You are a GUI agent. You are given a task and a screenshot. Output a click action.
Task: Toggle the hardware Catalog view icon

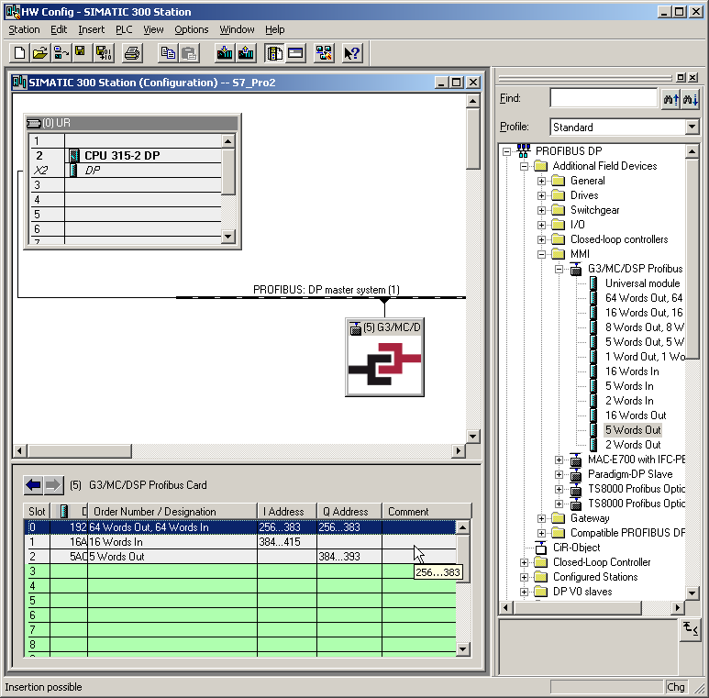[274, 53]
